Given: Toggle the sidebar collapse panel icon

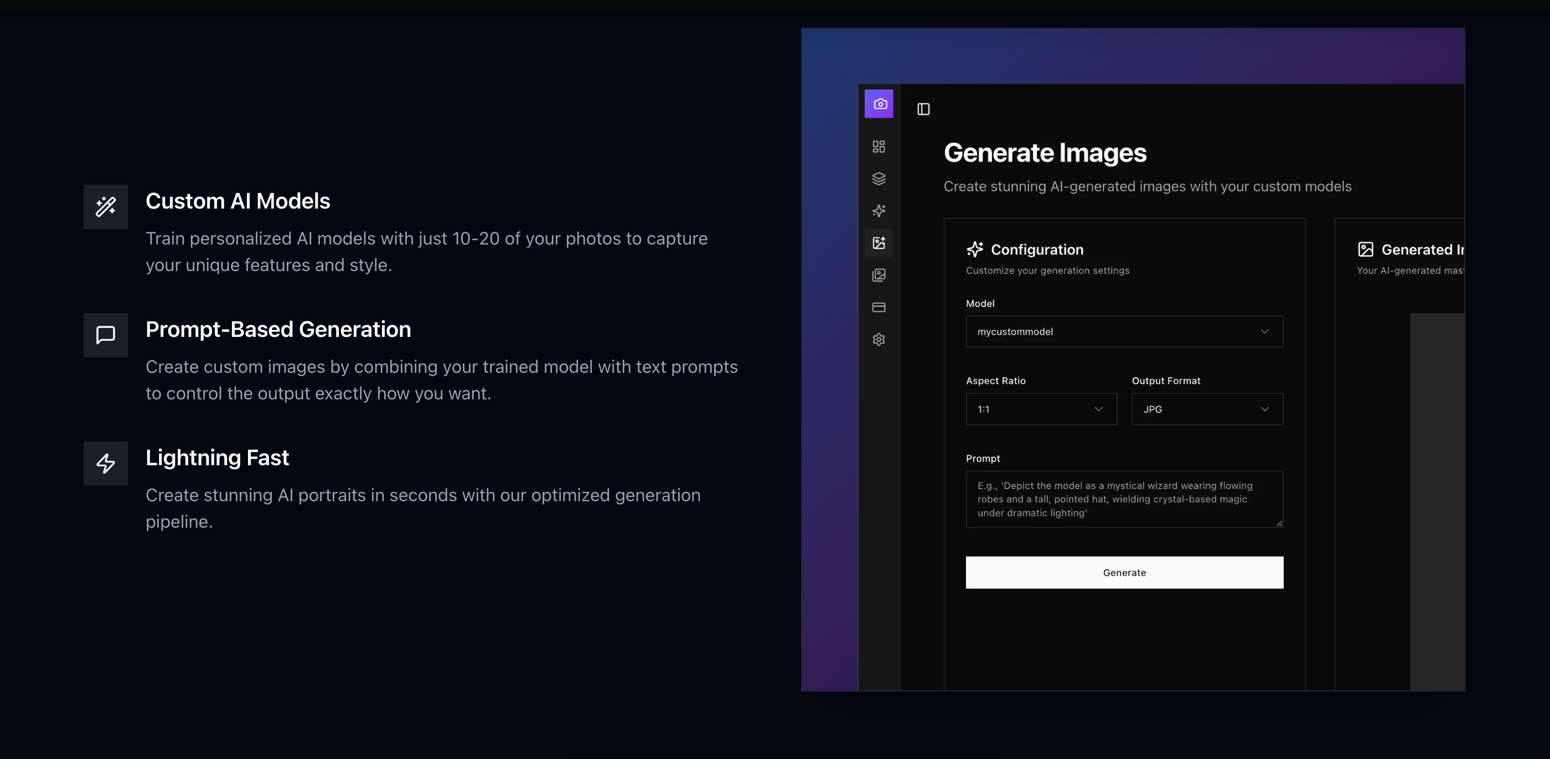Looking at the screenshot, I should pos(923,109).
